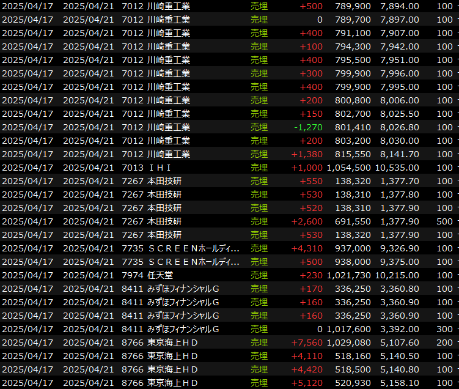
Task: Click the green -1,270 loss value
Action: (x=307, y=127)
